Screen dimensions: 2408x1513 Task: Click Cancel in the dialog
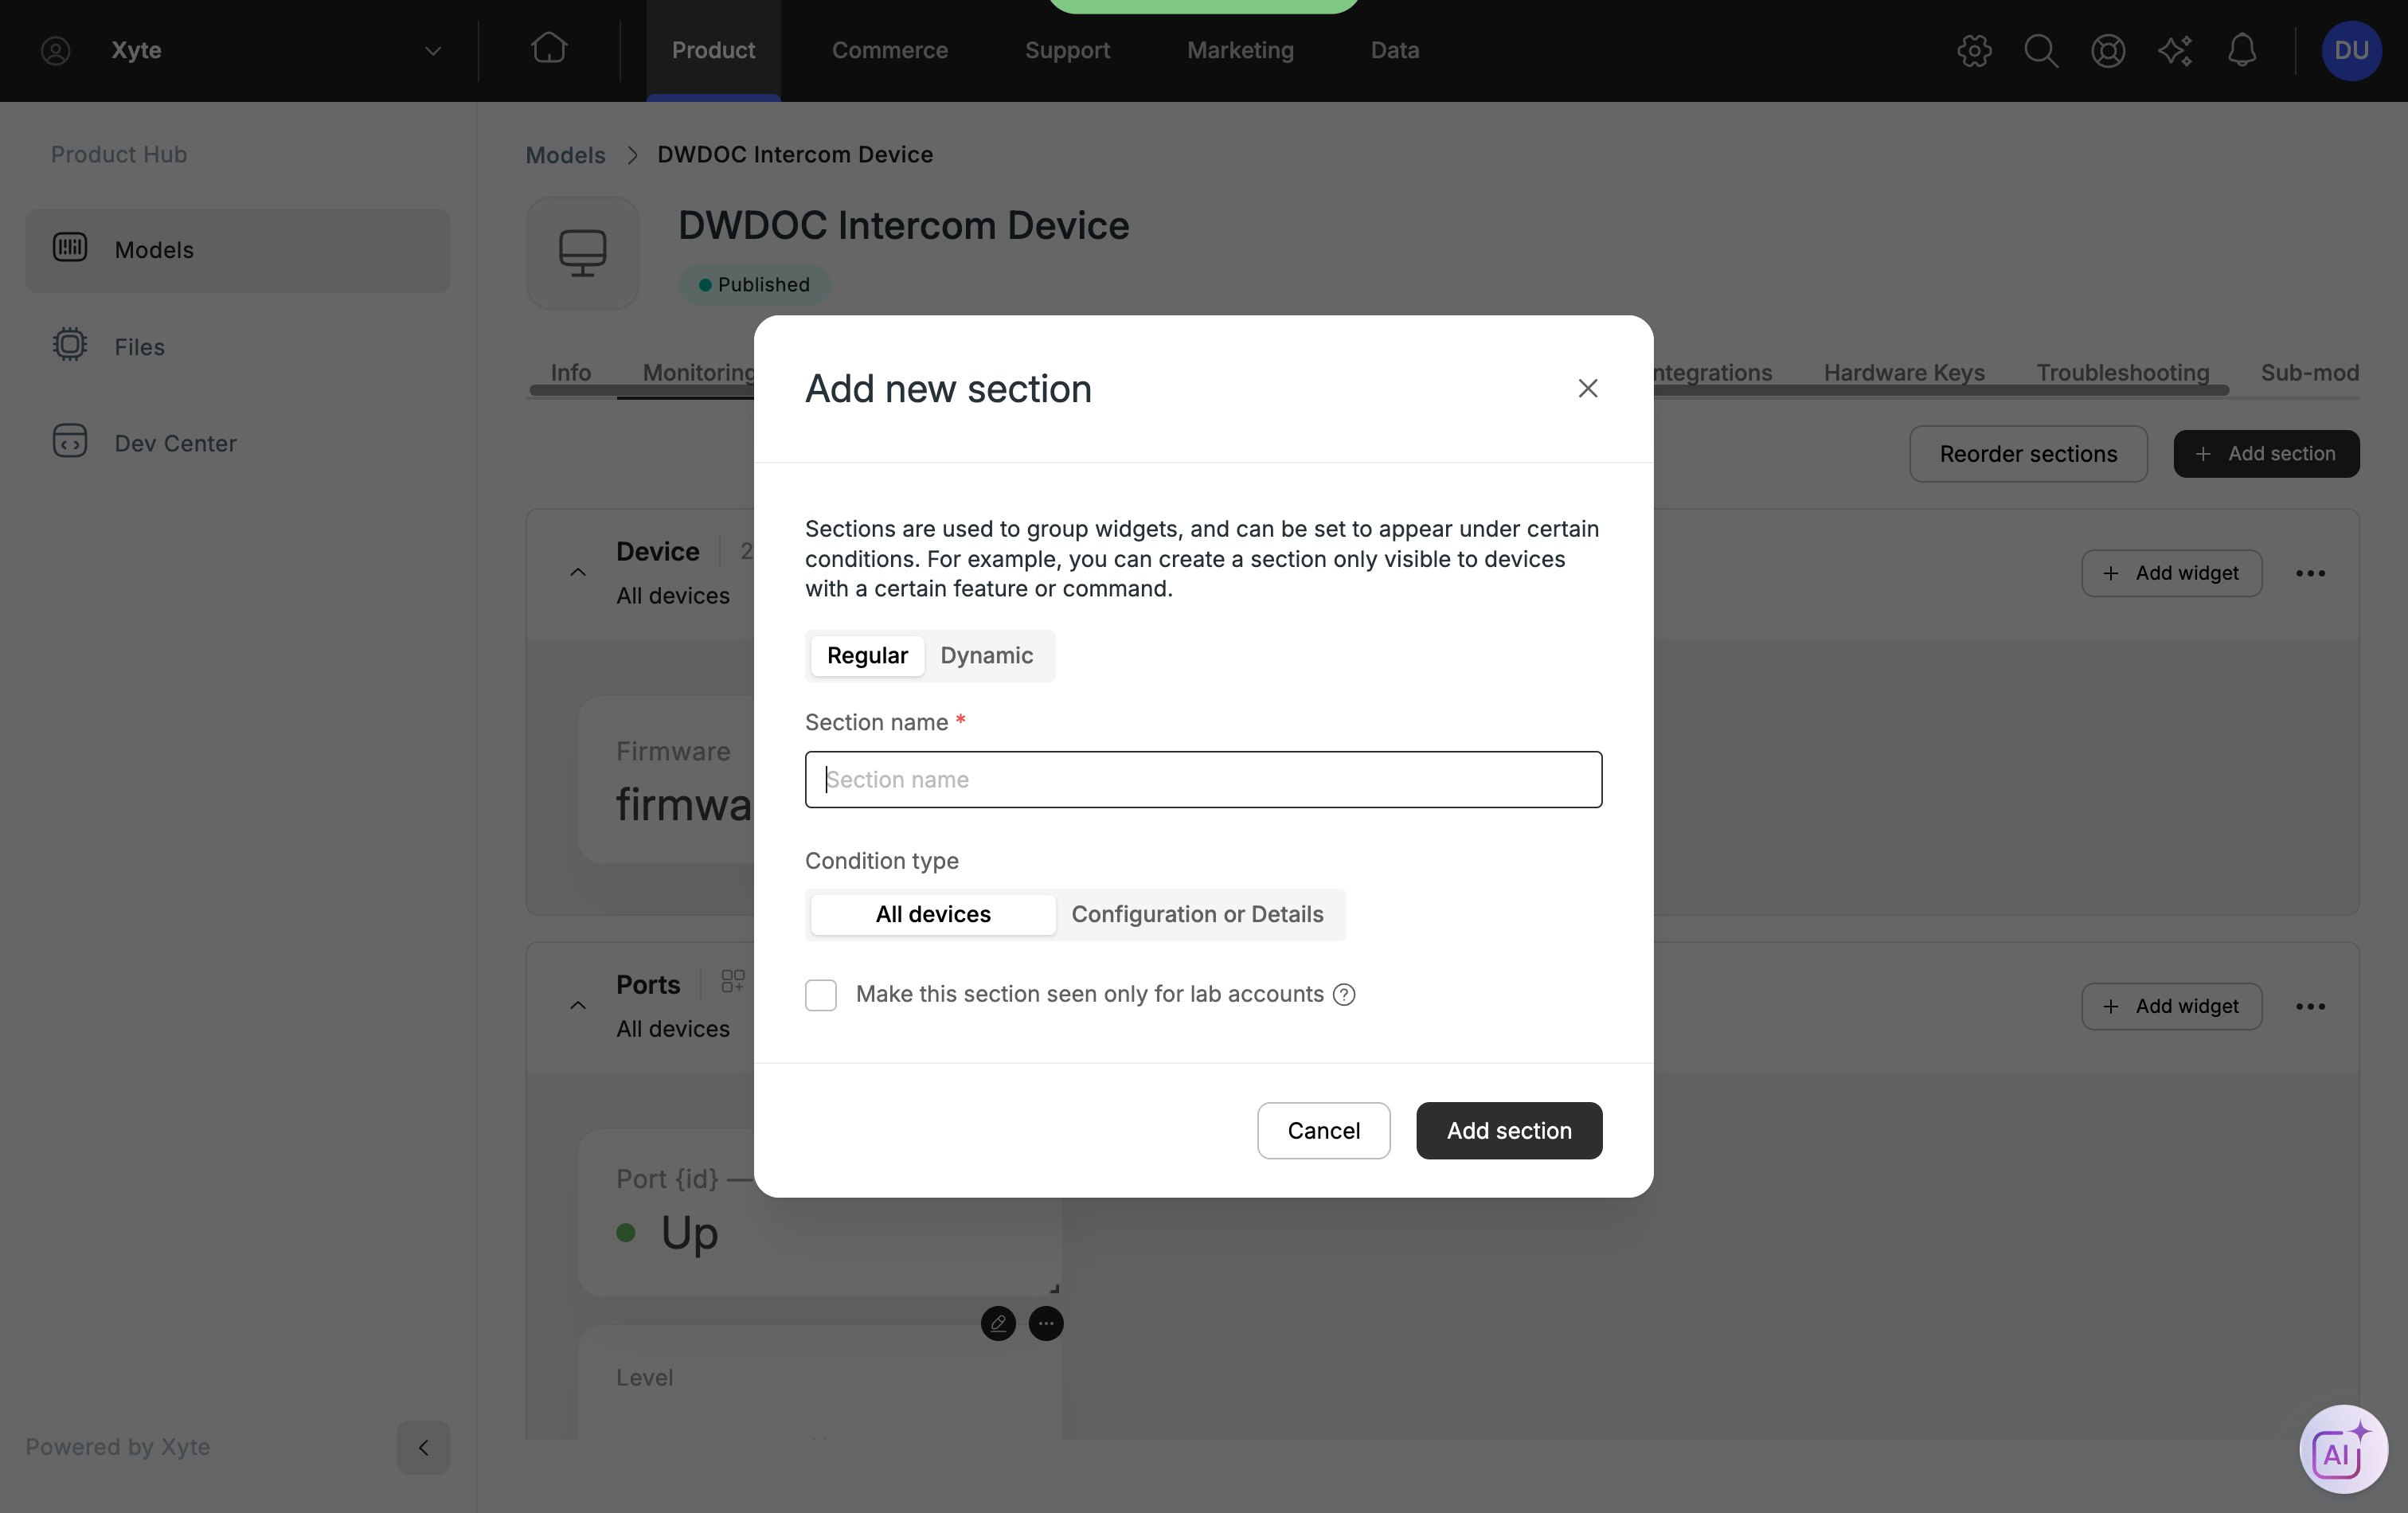click(1323, 1130)
